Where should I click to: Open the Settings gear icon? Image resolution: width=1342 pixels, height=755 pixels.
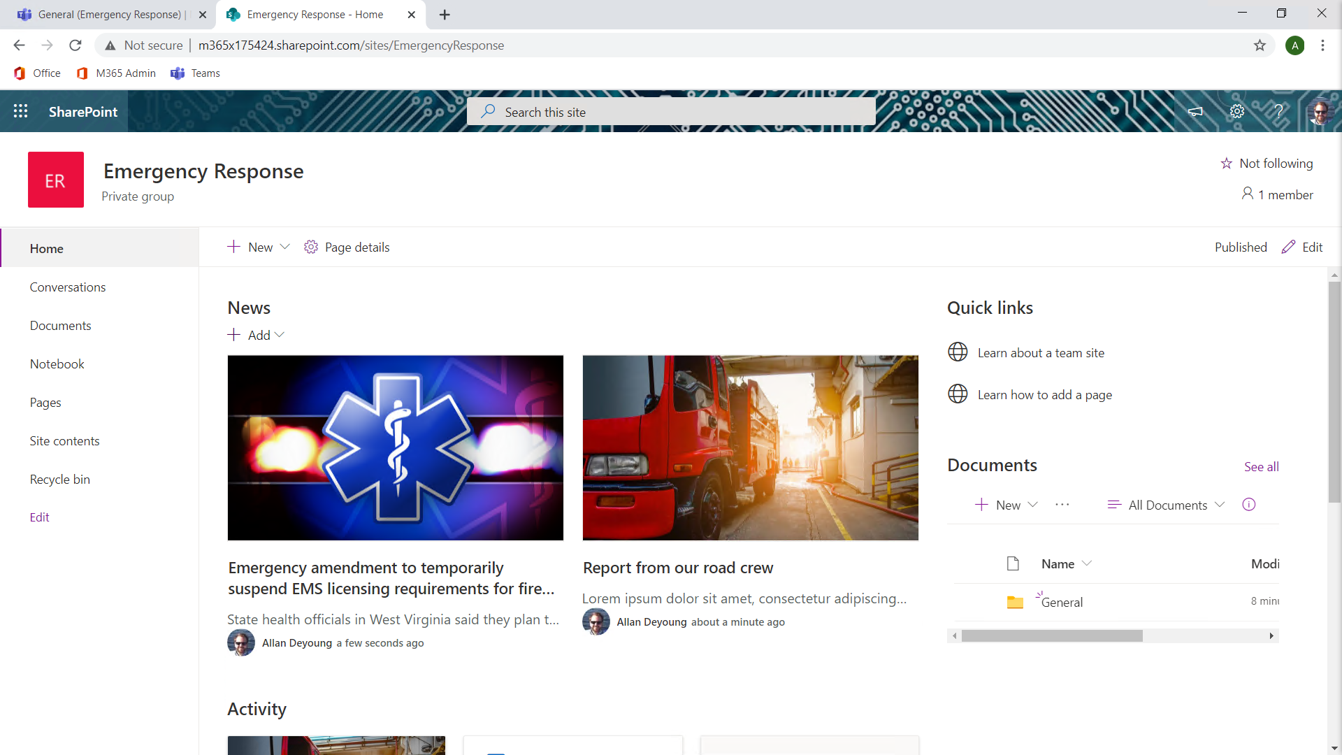(x=1237, y=110)
